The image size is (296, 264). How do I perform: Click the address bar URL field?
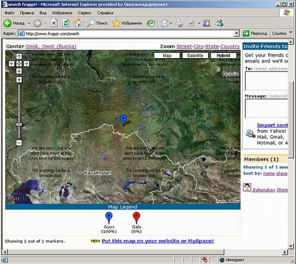129,33
